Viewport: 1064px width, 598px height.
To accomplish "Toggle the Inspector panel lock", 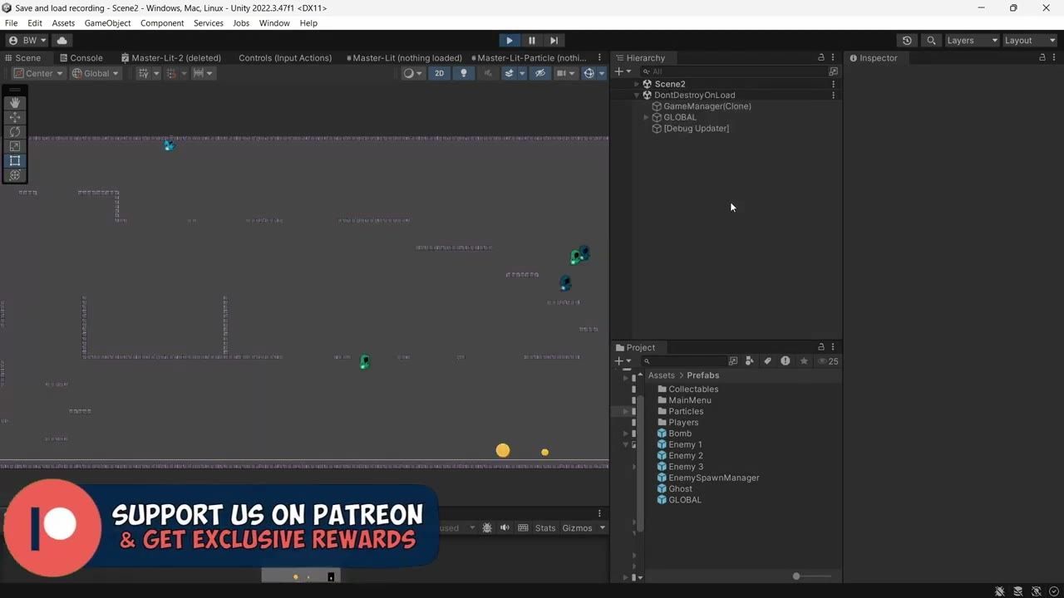I will [1042, 57].
